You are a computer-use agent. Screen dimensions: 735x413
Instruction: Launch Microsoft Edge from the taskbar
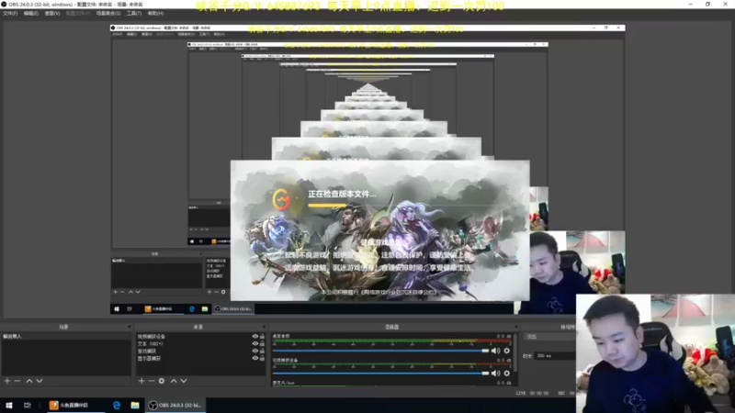117,405
